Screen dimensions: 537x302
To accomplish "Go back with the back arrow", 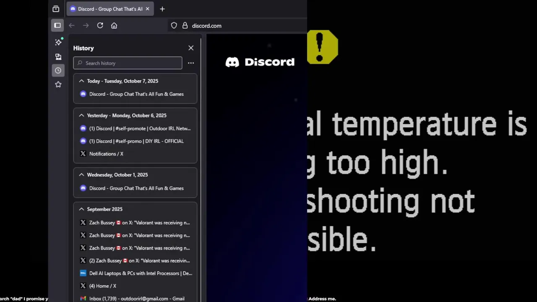I will tap(72, 26).
